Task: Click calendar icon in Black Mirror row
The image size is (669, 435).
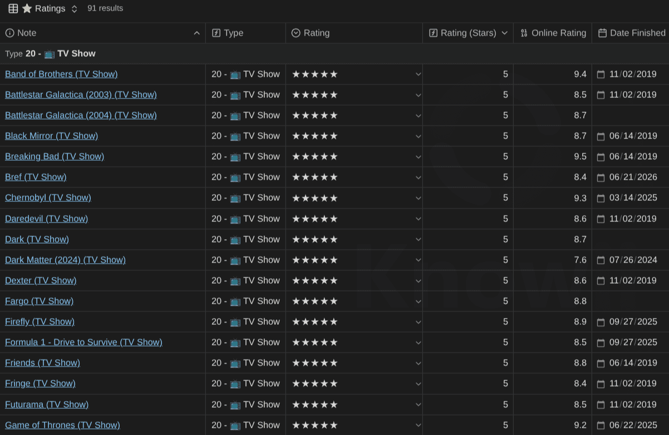Action: click(601, 136)
